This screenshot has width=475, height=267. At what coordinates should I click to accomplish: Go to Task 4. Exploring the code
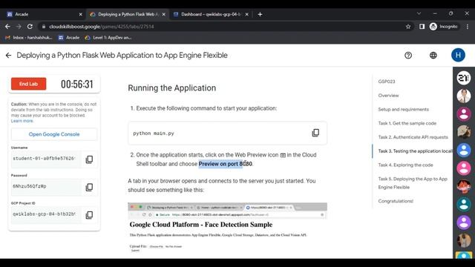point(405,165)
